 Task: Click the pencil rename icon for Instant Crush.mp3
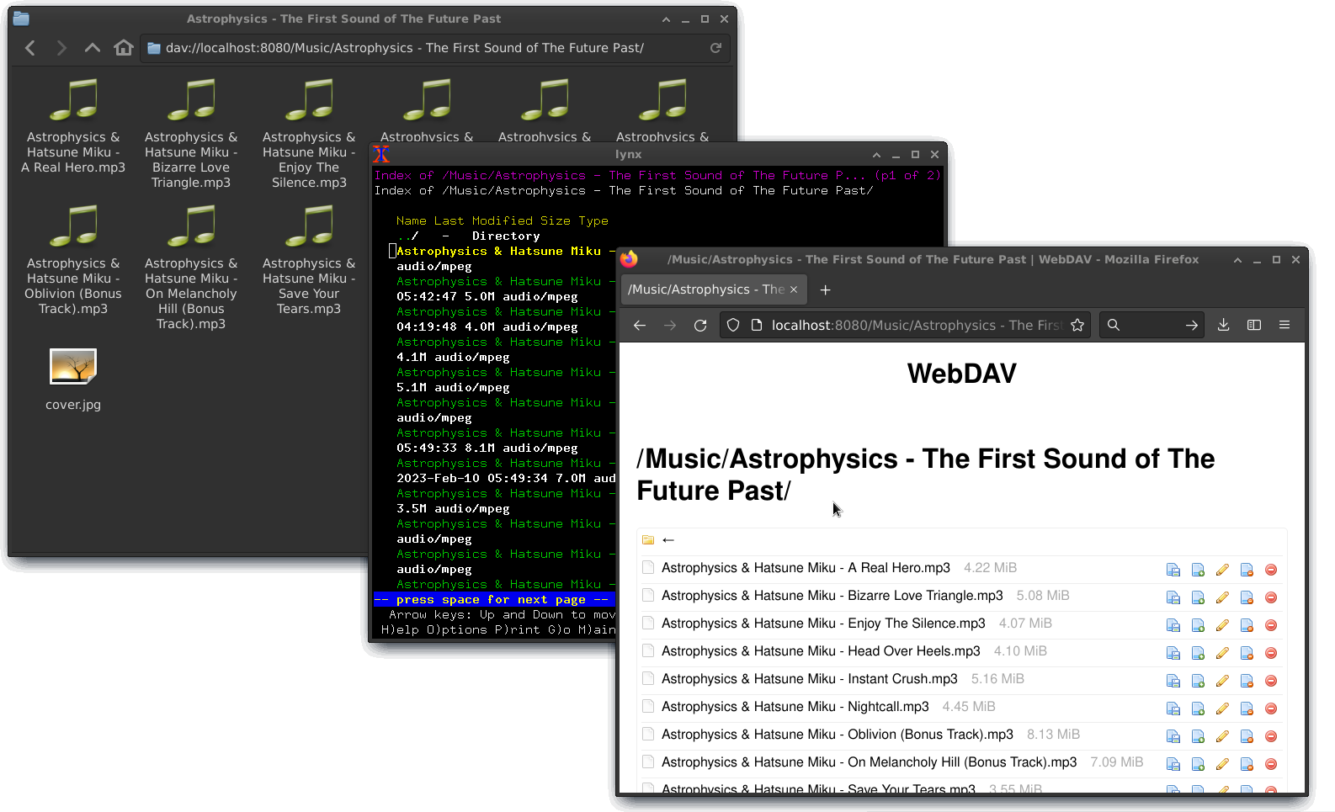[1222, 681]
